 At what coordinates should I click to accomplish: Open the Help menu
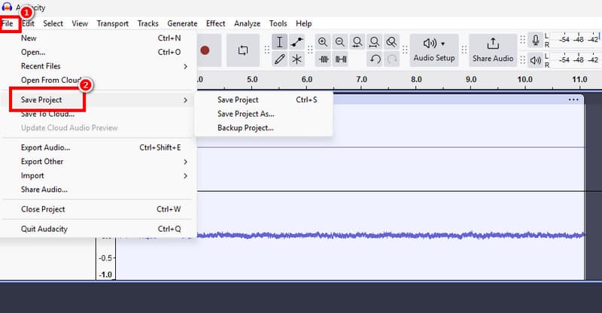[x=304, y=23]
